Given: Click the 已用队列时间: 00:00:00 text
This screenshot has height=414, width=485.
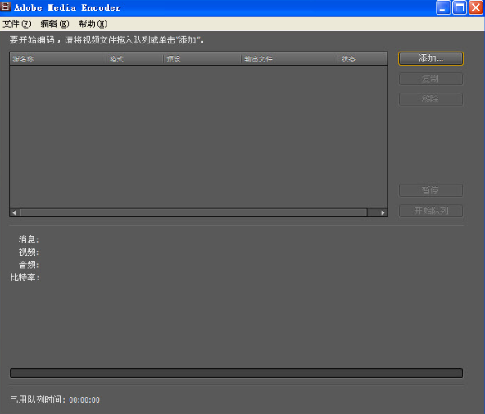Looking at the screenshot, I should click(55, 400).
